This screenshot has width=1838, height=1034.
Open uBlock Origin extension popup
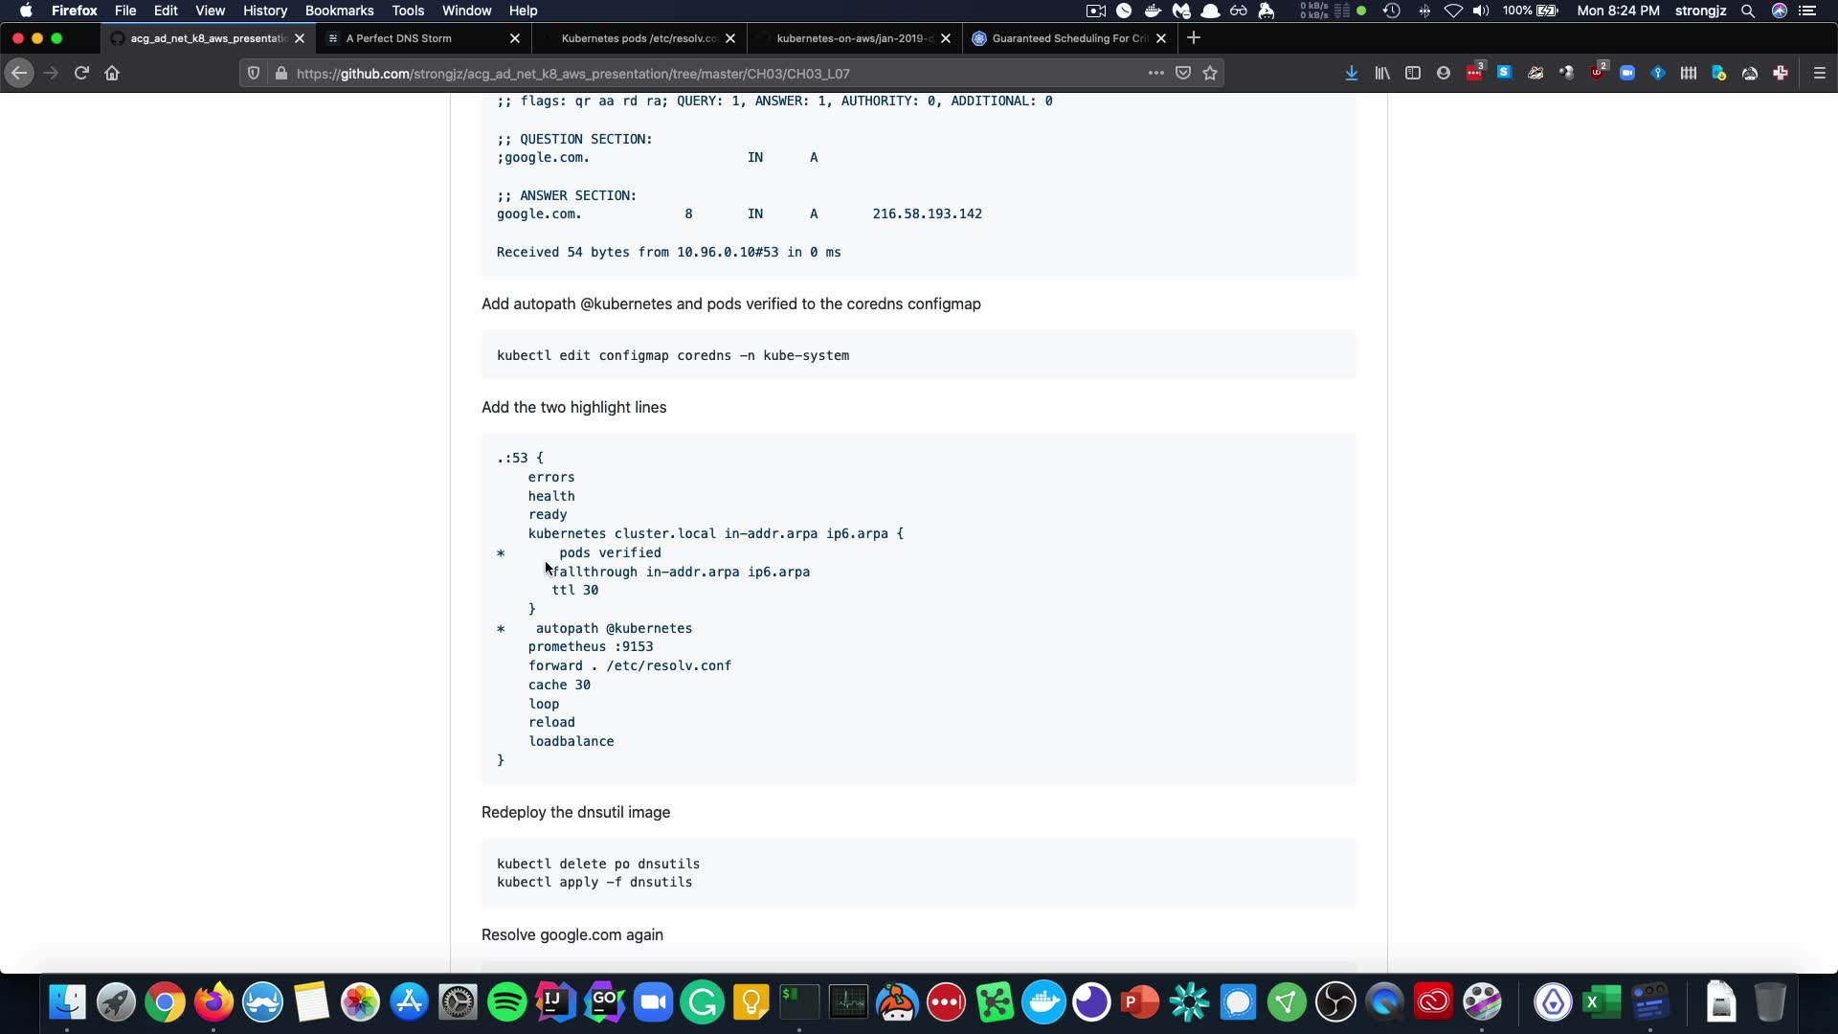1597,73
